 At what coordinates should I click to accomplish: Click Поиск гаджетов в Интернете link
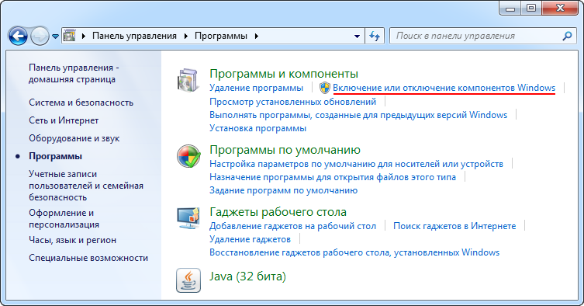[x=454, y=226]
